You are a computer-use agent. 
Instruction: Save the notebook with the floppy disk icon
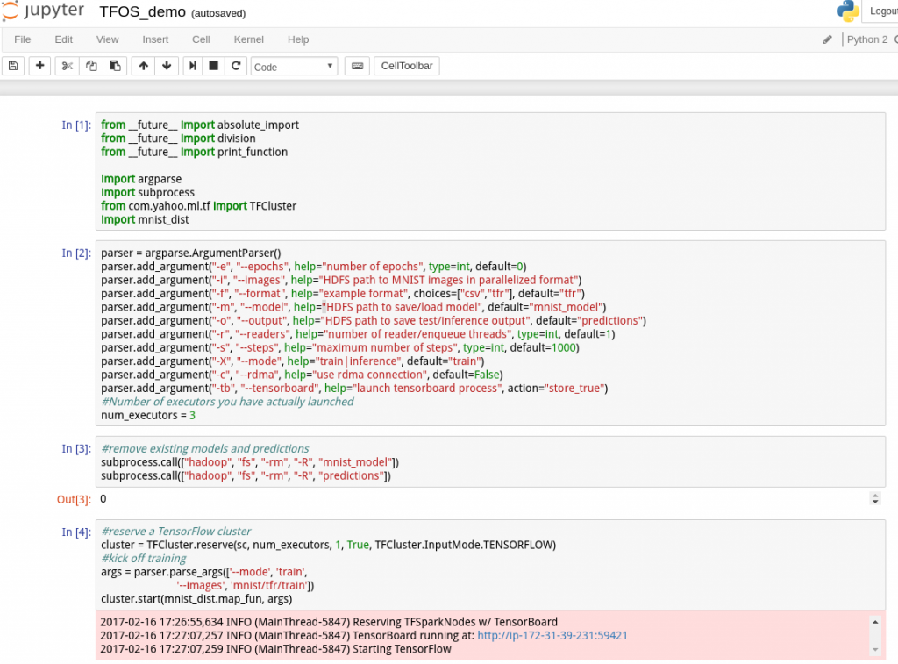click(x=13, y=66)
